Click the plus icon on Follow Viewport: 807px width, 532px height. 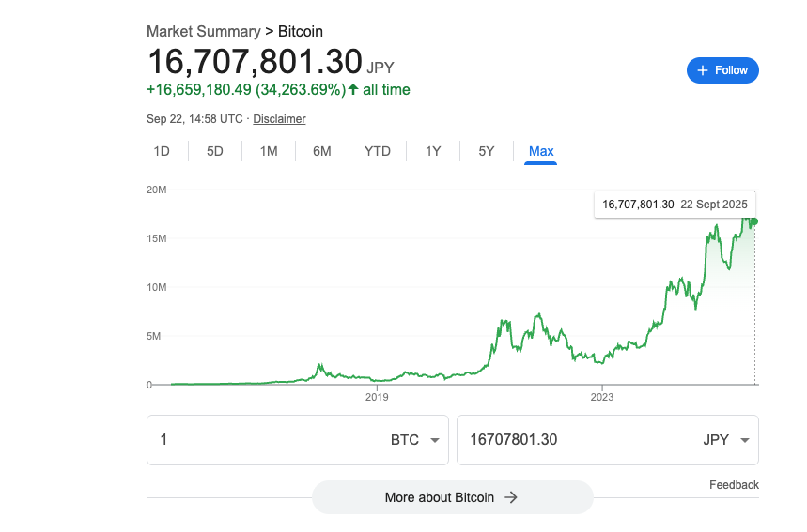[x=702, y=70]
